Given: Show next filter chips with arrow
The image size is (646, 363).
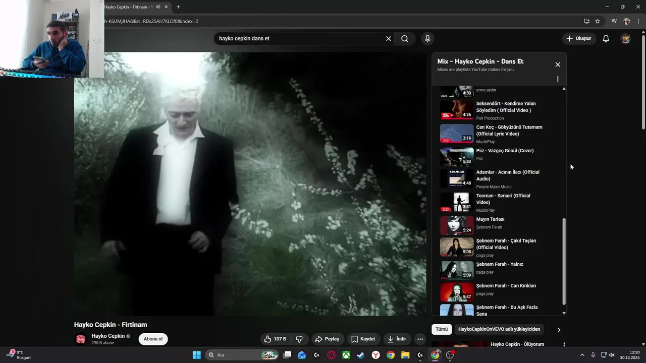Looking at the screenshot, I should pos(559,330).
